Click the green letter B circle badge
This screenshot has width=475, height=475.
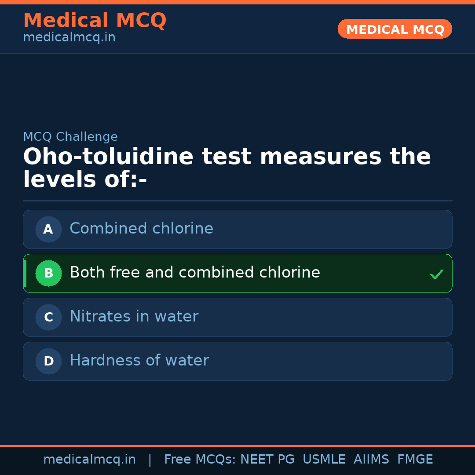pyautogui.click(x=48, y=273)
